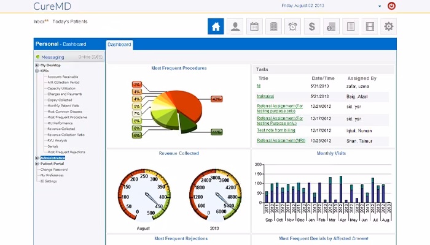The width and height of the screenshot is (430, 245).
Task: Click the 42% pie chart label
Action: point(217,99)
